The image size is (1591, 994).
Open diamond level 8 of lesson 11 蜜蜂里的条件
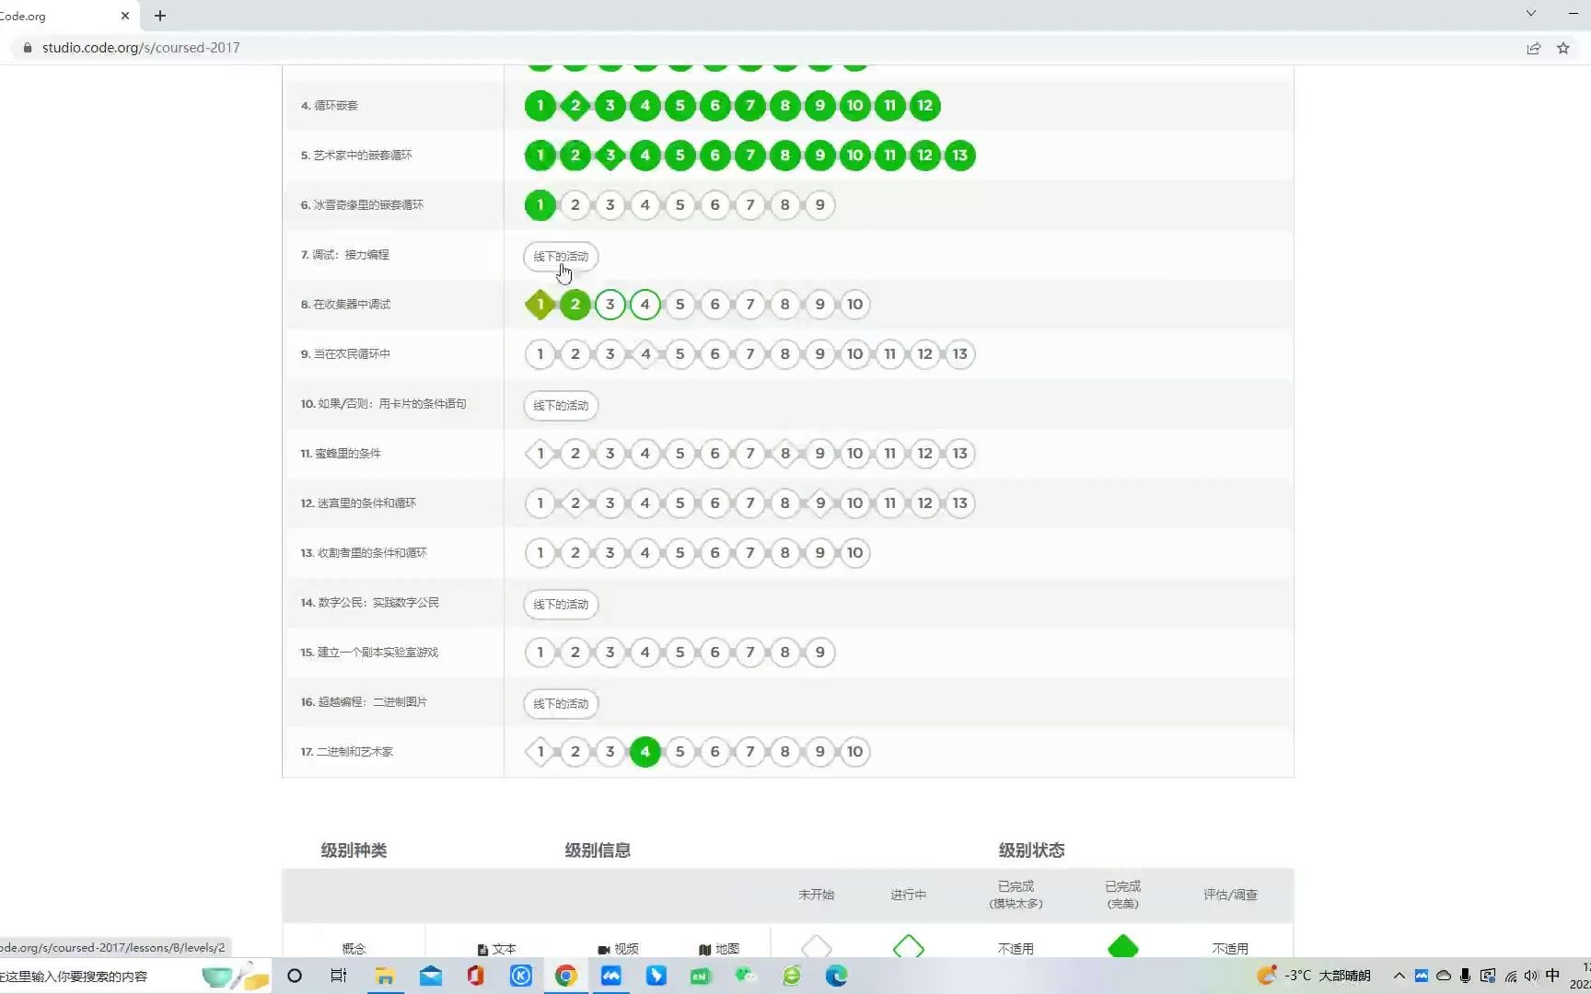click(785, 454)
